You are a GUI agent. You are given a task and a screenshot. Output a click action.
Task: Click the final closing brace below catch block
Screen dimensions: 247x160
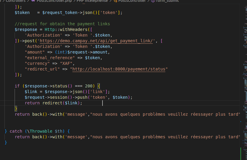coord(6,142)
